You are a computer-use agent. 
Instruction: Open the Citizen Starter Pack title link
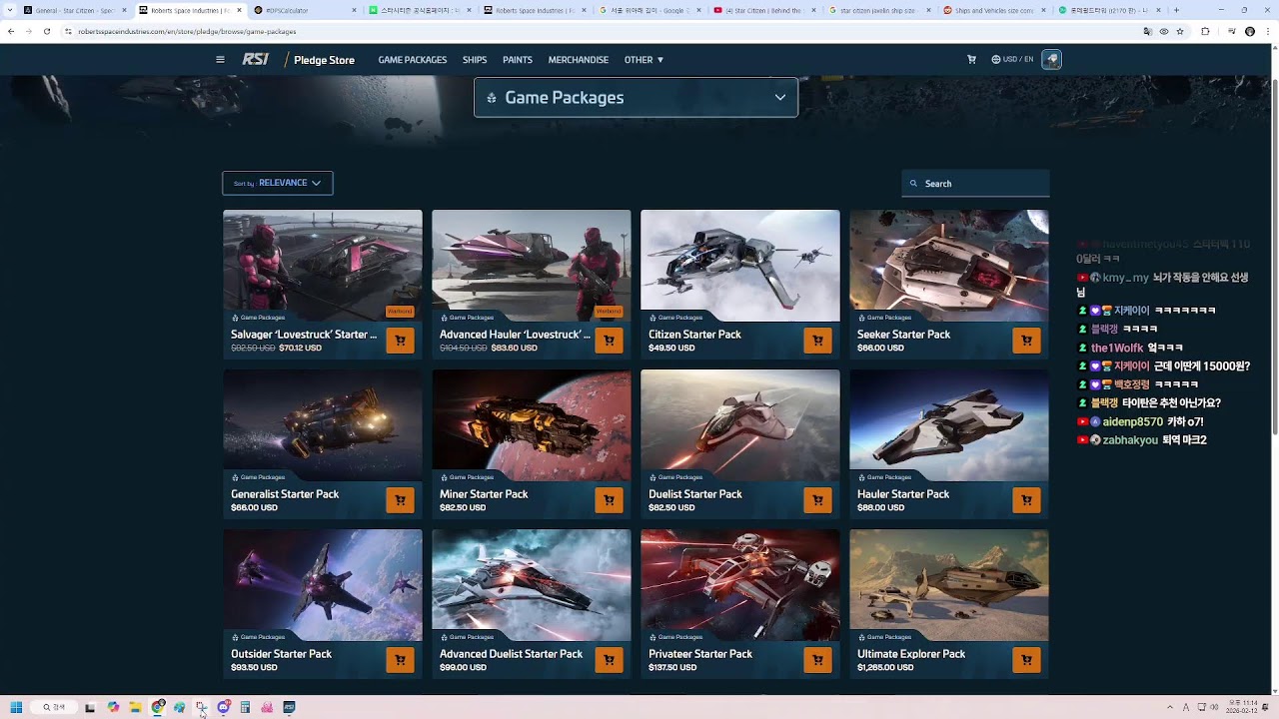[x=694, y=335]
